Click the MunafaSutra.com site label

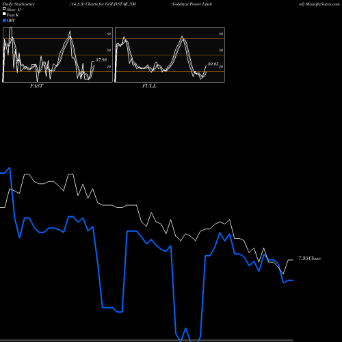[322, 4]
